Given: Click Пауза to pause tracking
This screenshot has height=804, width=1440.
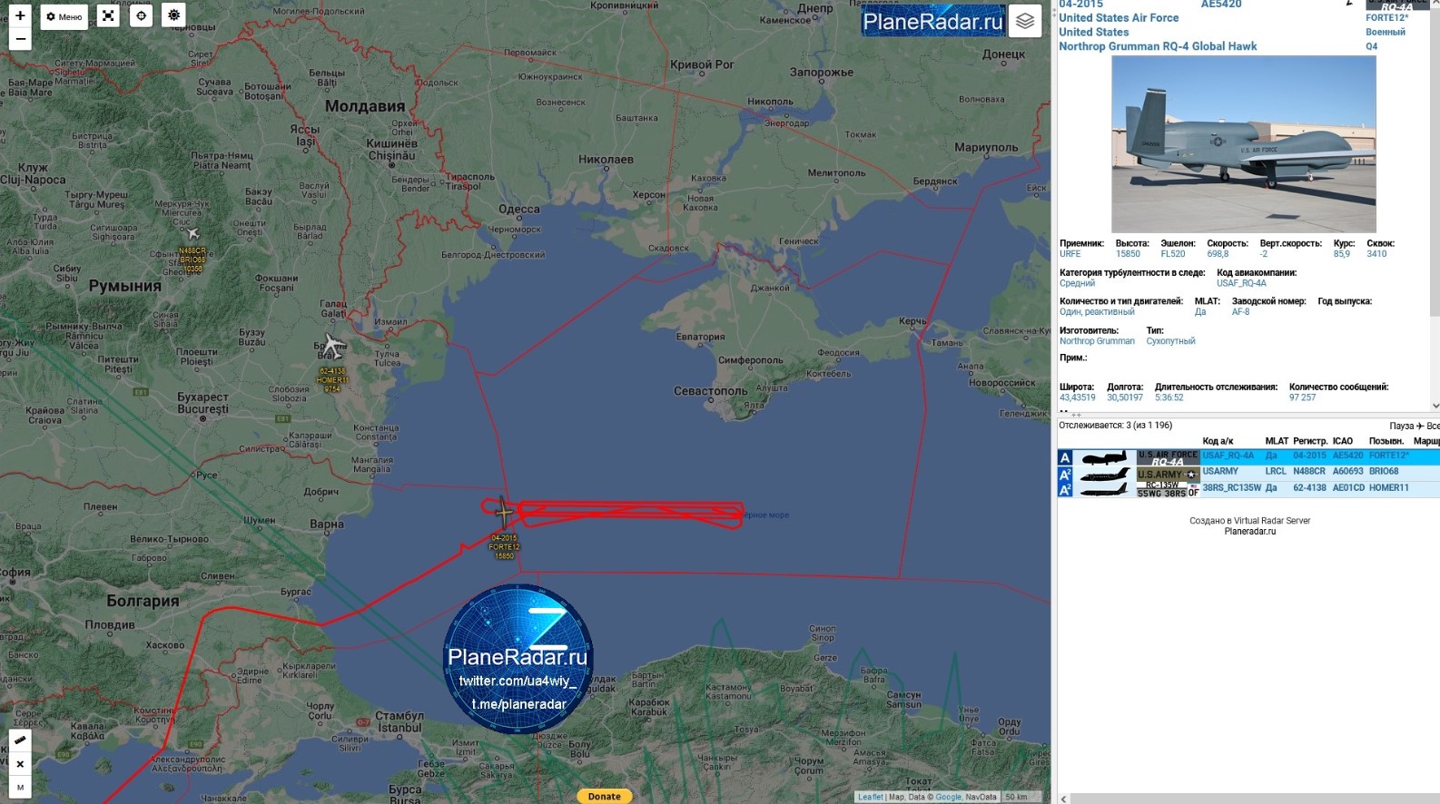Looking at the screenshot, I should 1401,426.
